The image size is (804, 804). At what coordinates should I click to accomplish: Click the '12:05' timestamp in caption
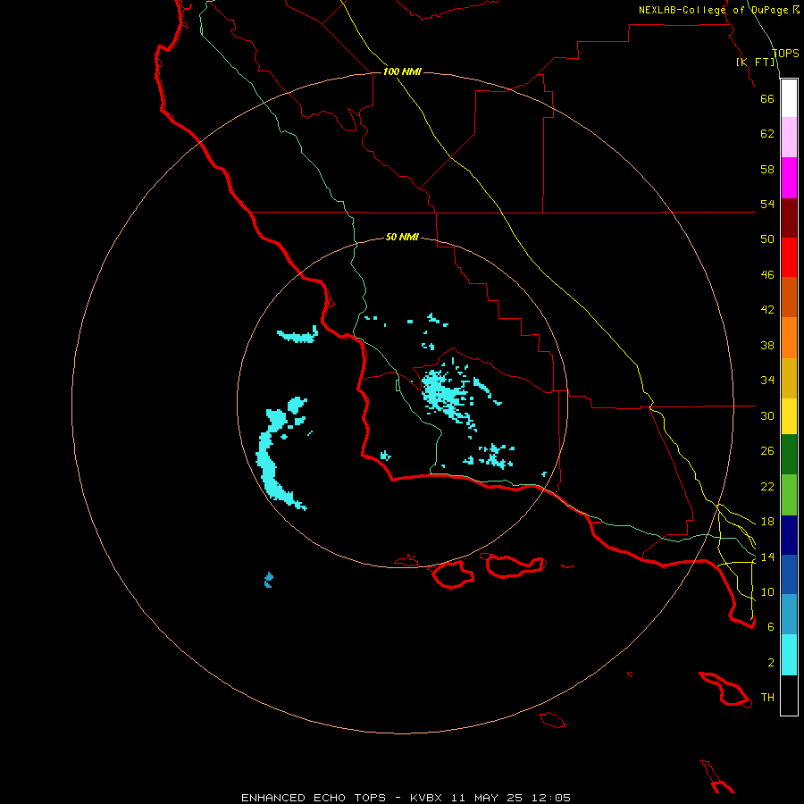click(x=551, y=798)
